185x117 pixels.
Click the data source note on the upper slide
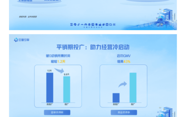[28, 17]
